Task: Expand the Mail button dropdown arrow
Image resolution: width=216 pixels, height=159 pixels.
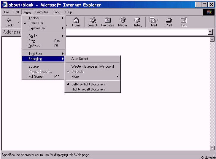Action: pyautogui.click(x=158, y=20)
